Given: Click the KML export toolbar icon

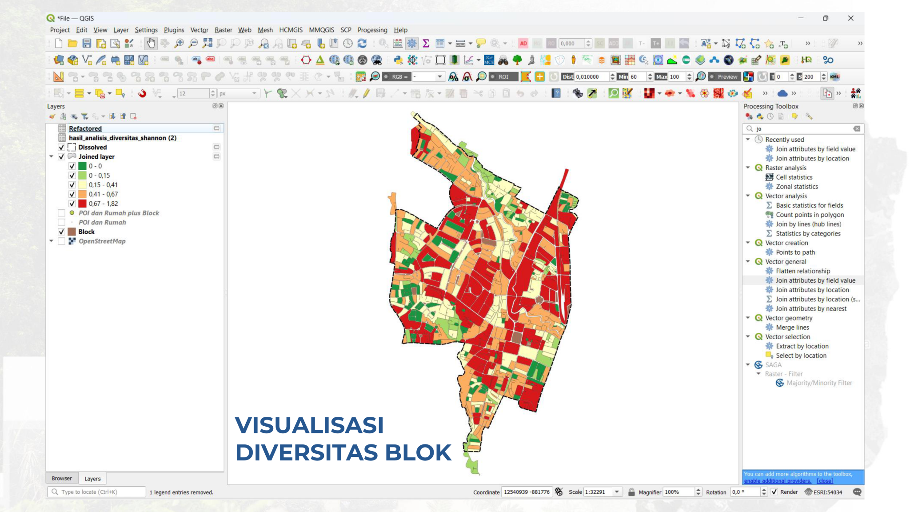Looking at the screenshot, I should pyautogui.click(x=835, y=76).
